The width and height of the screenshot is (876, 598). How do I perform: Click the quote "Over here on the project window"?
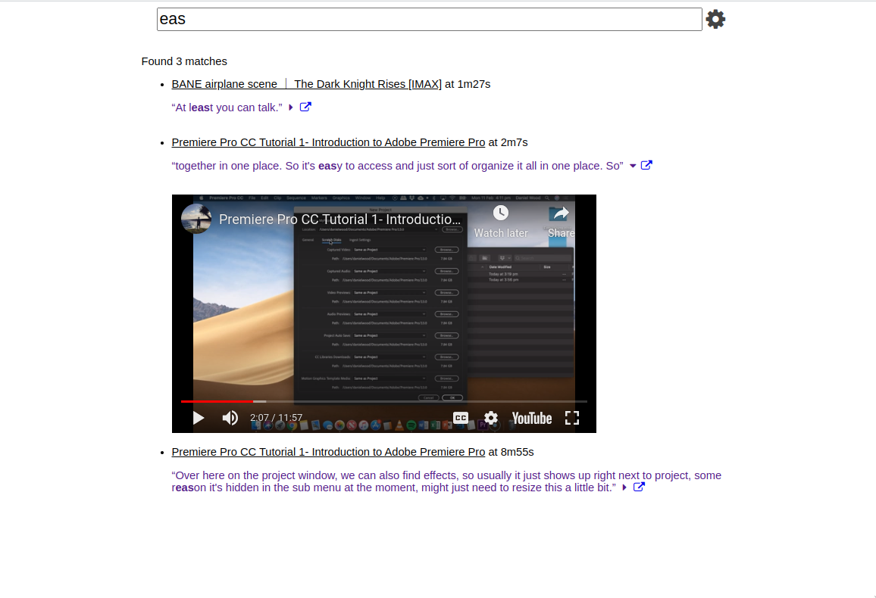(x=446, y=481)
